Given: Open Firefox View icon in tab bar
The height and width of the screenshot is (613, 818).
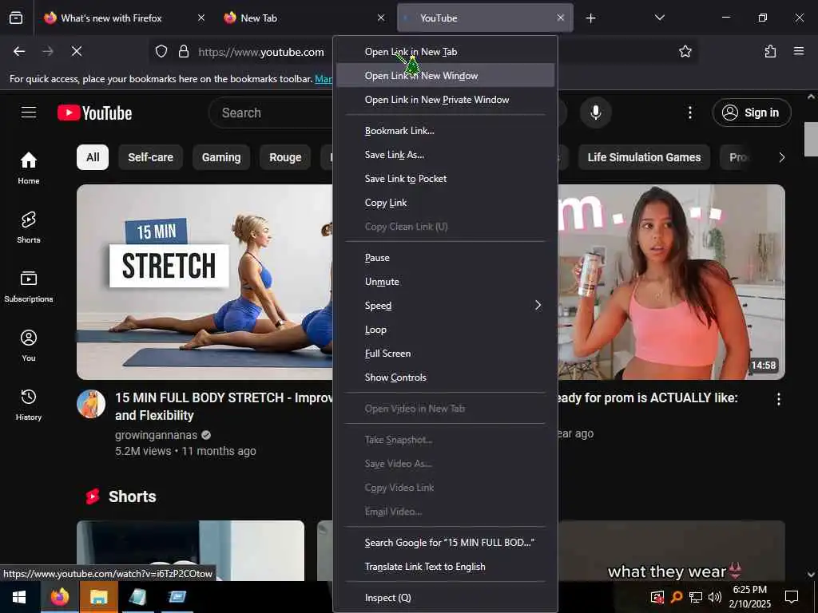Looking at the screenshot, I should point(16,18).
